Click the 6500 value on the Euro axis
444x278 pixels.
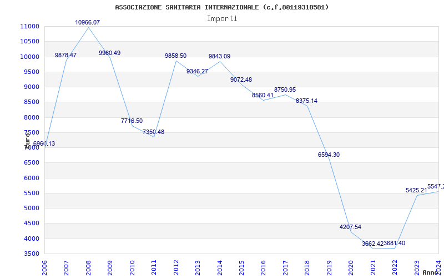(32, 163)
